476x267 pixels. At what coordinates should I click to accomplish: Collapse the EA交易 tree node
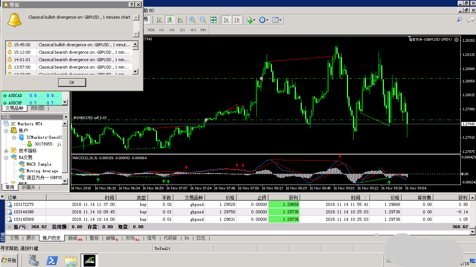click(x=6, y=158)
